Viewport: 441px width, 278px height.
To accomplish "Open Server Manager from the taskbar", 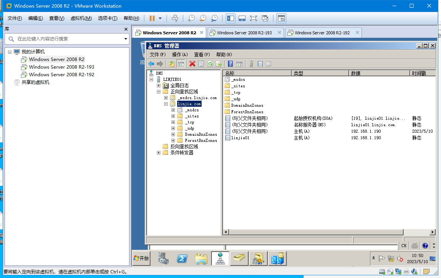I will point(163,258).
